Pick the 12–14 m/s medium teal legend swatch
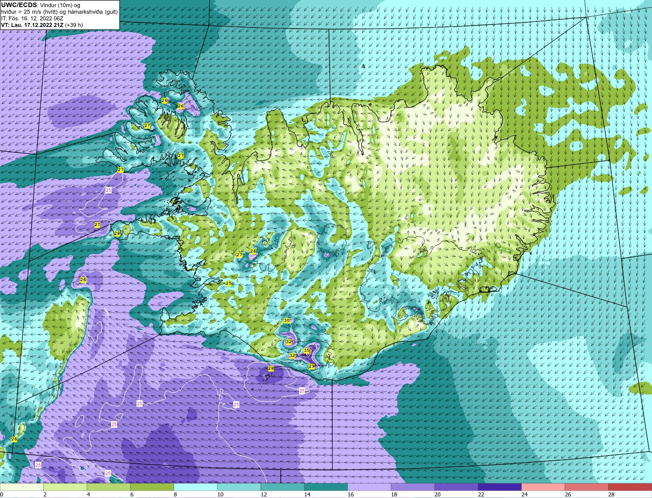The width and height of the screenshot is (652, 498). [x=282, y=487]
